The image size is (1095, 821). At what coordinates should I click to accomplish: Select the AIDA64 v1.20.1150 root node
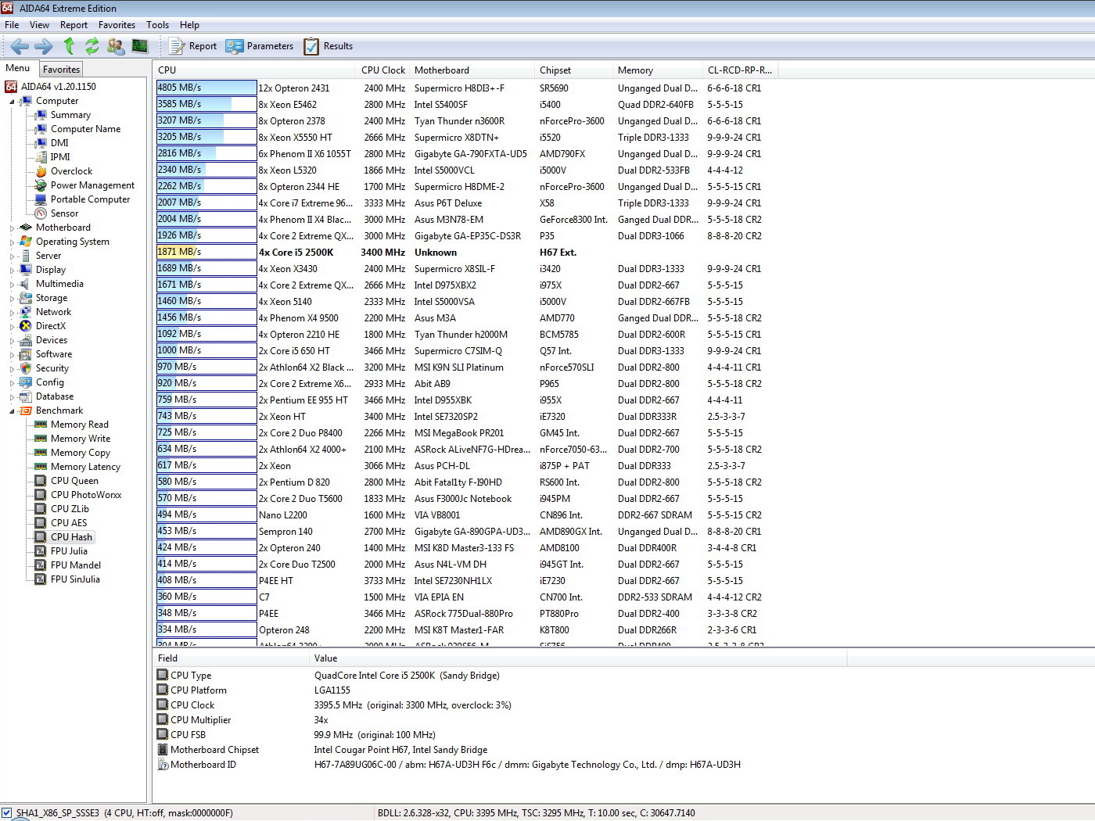(x=59, y=87)
